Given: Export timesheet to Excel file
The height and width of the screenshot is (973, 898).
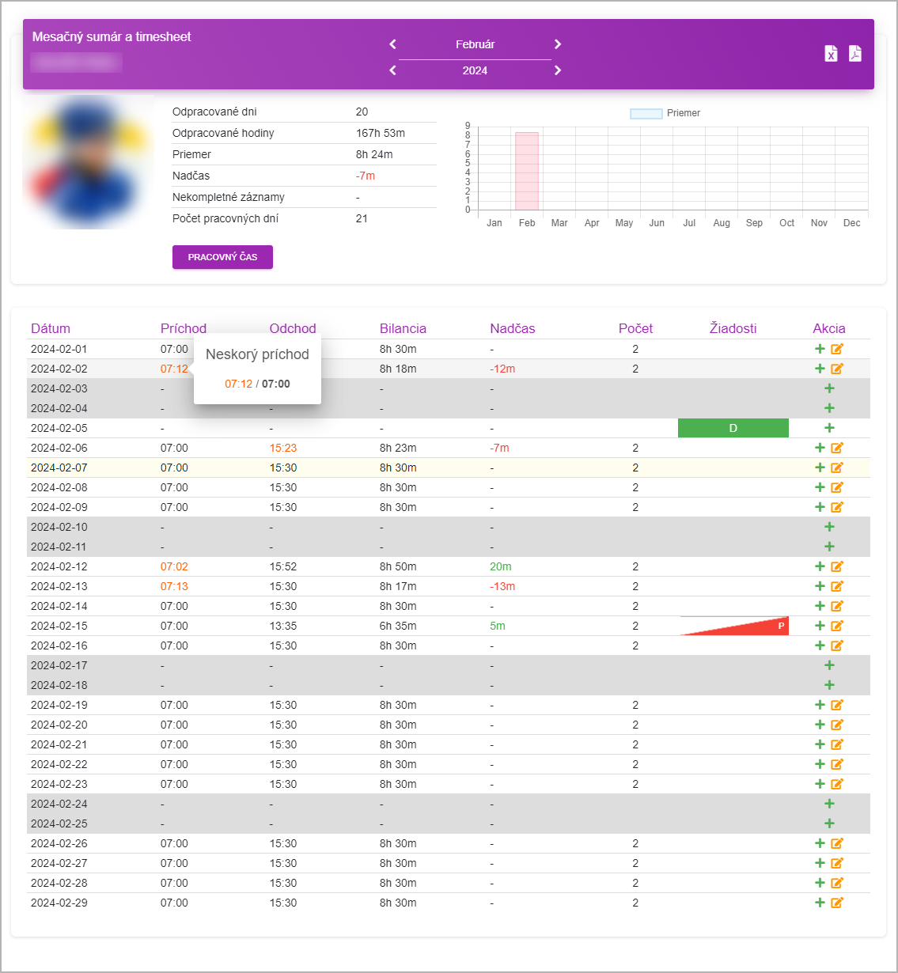Looking at the screenshot, I should click(x=831, y=54).
